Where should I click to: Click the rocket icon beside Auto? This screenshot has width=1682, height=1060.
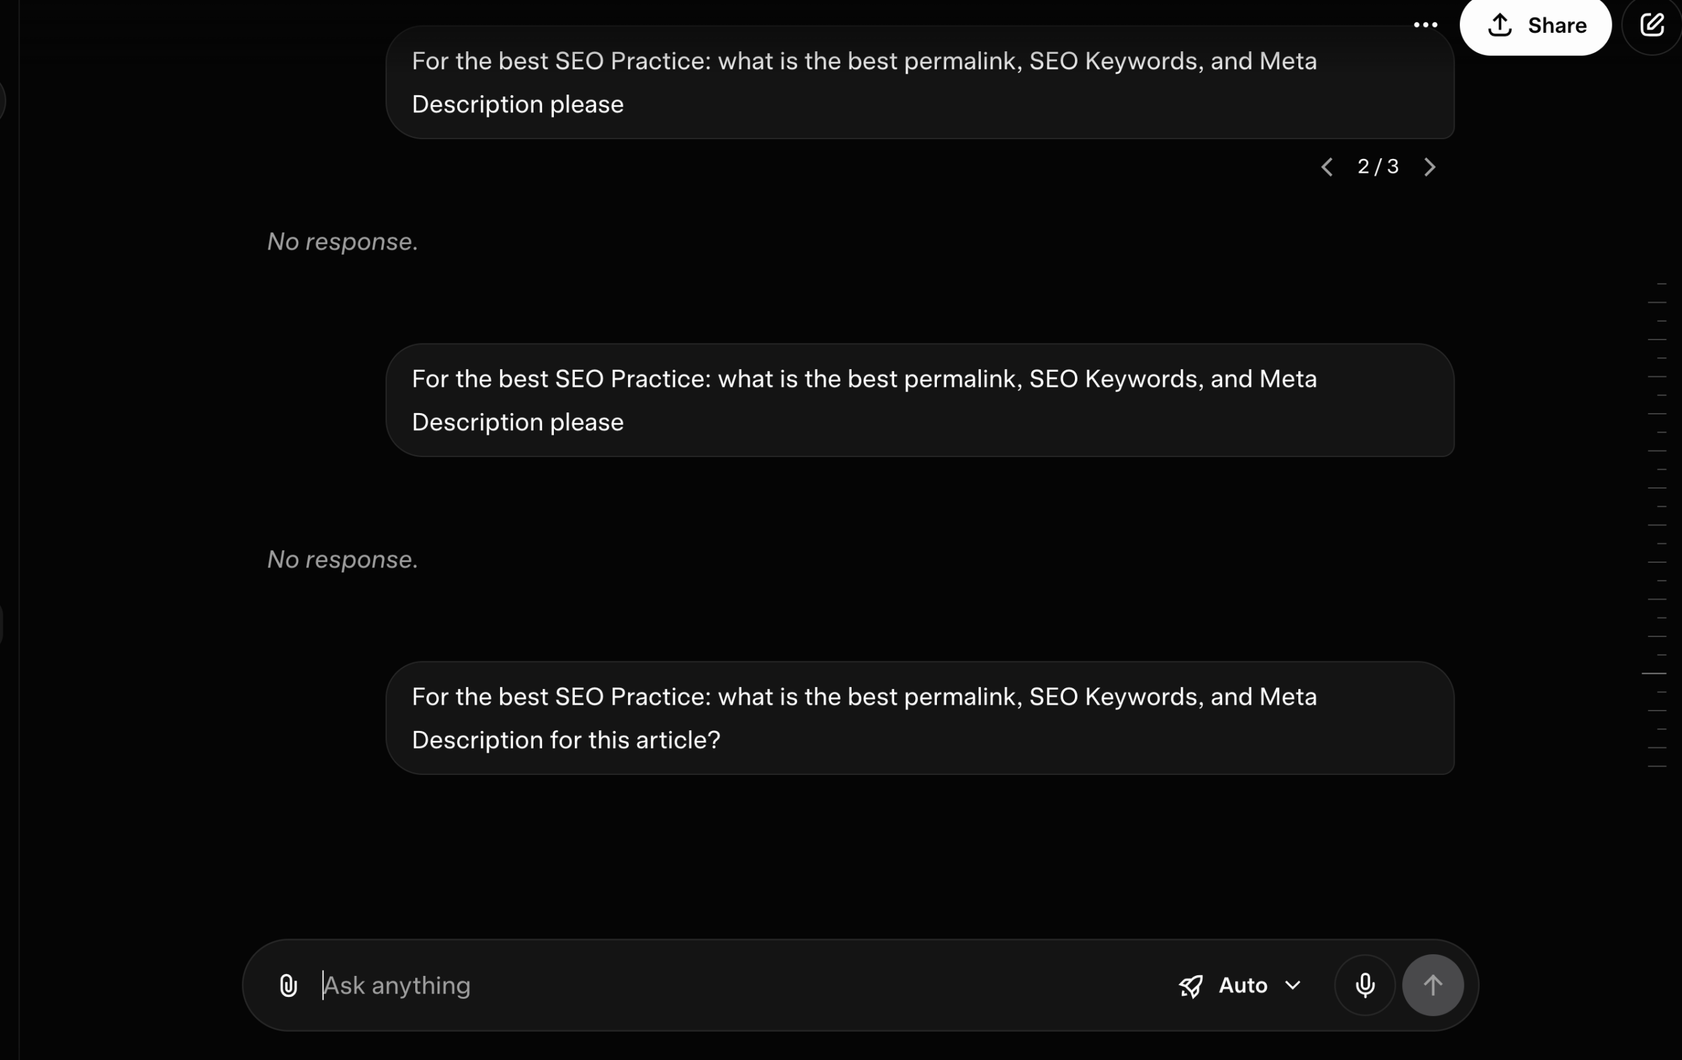coord(1191,985)
